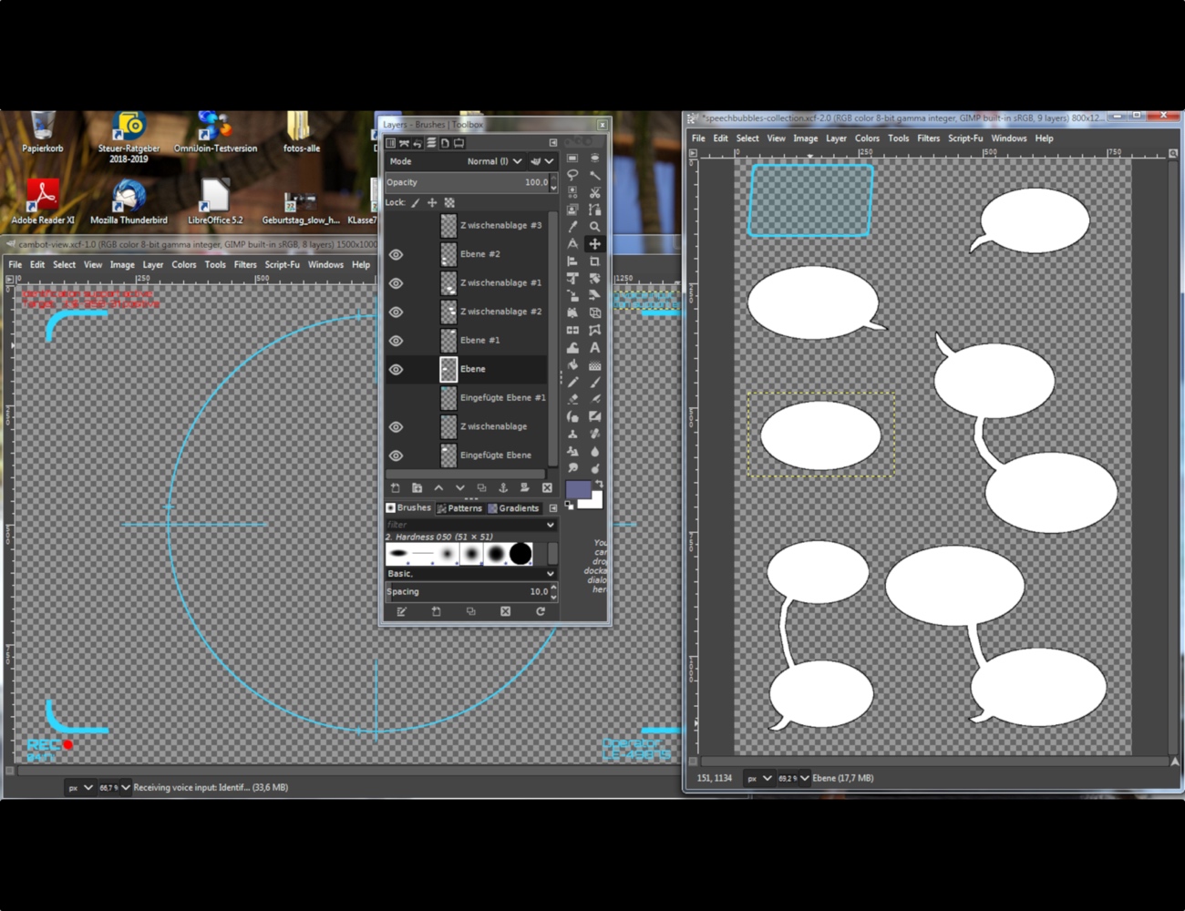Select the Color Picker eyedropper tool

[x=572, y=226]
